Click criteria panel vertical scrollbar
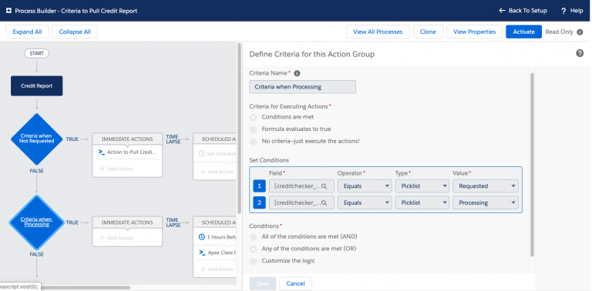The image size is (592, 291). tap(533, 165)
